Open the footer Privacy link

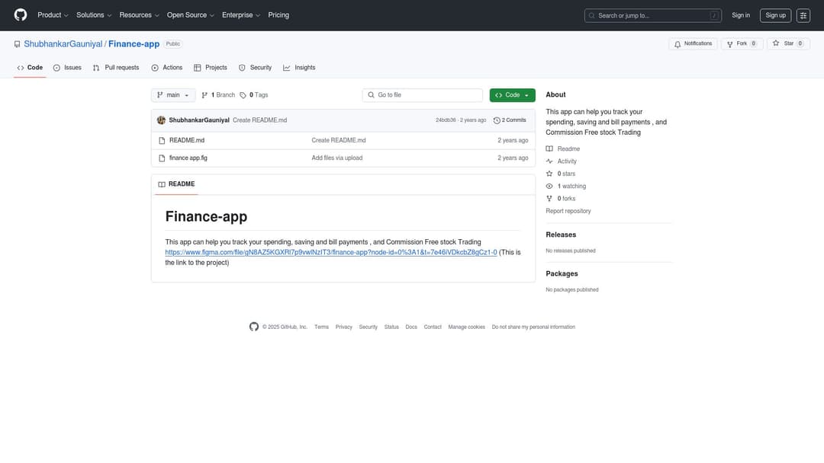click(x=343, y=327)
